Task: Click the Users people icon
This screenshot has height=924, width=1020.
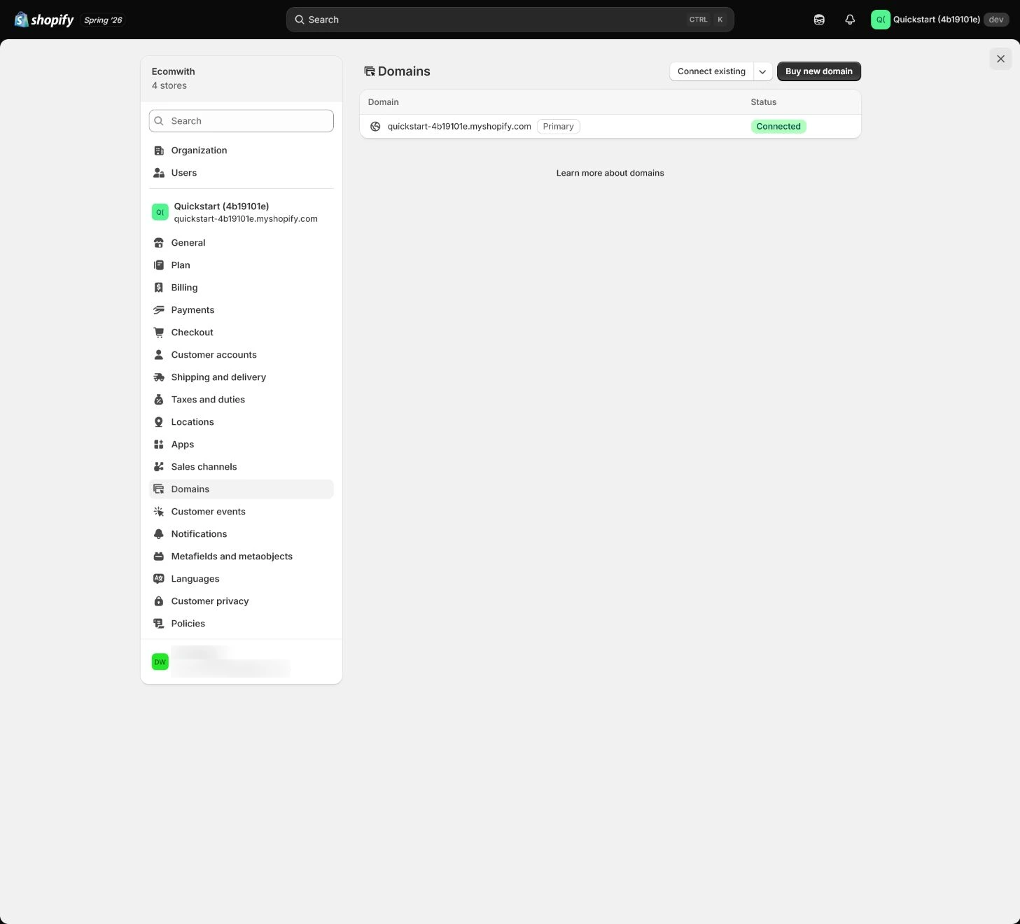Action: coord(159,173)
